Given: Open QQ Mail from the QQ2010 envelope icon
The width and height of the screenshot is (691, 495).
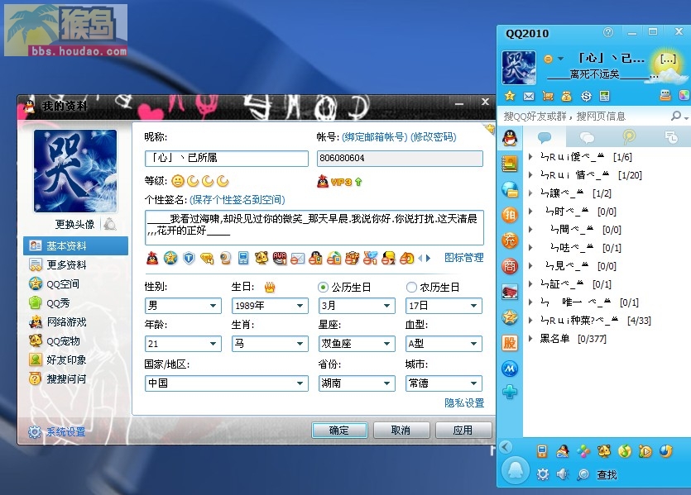Looking at the screenshot, I should pyautogui.click(x=529, y=96).
